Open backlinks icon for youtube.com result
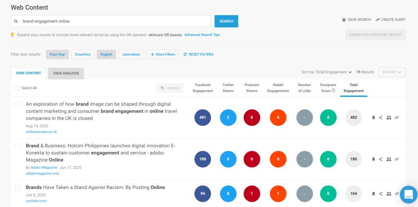Image resolution: width=418 pixels, height=207 pixels. (x=397, y=194)
